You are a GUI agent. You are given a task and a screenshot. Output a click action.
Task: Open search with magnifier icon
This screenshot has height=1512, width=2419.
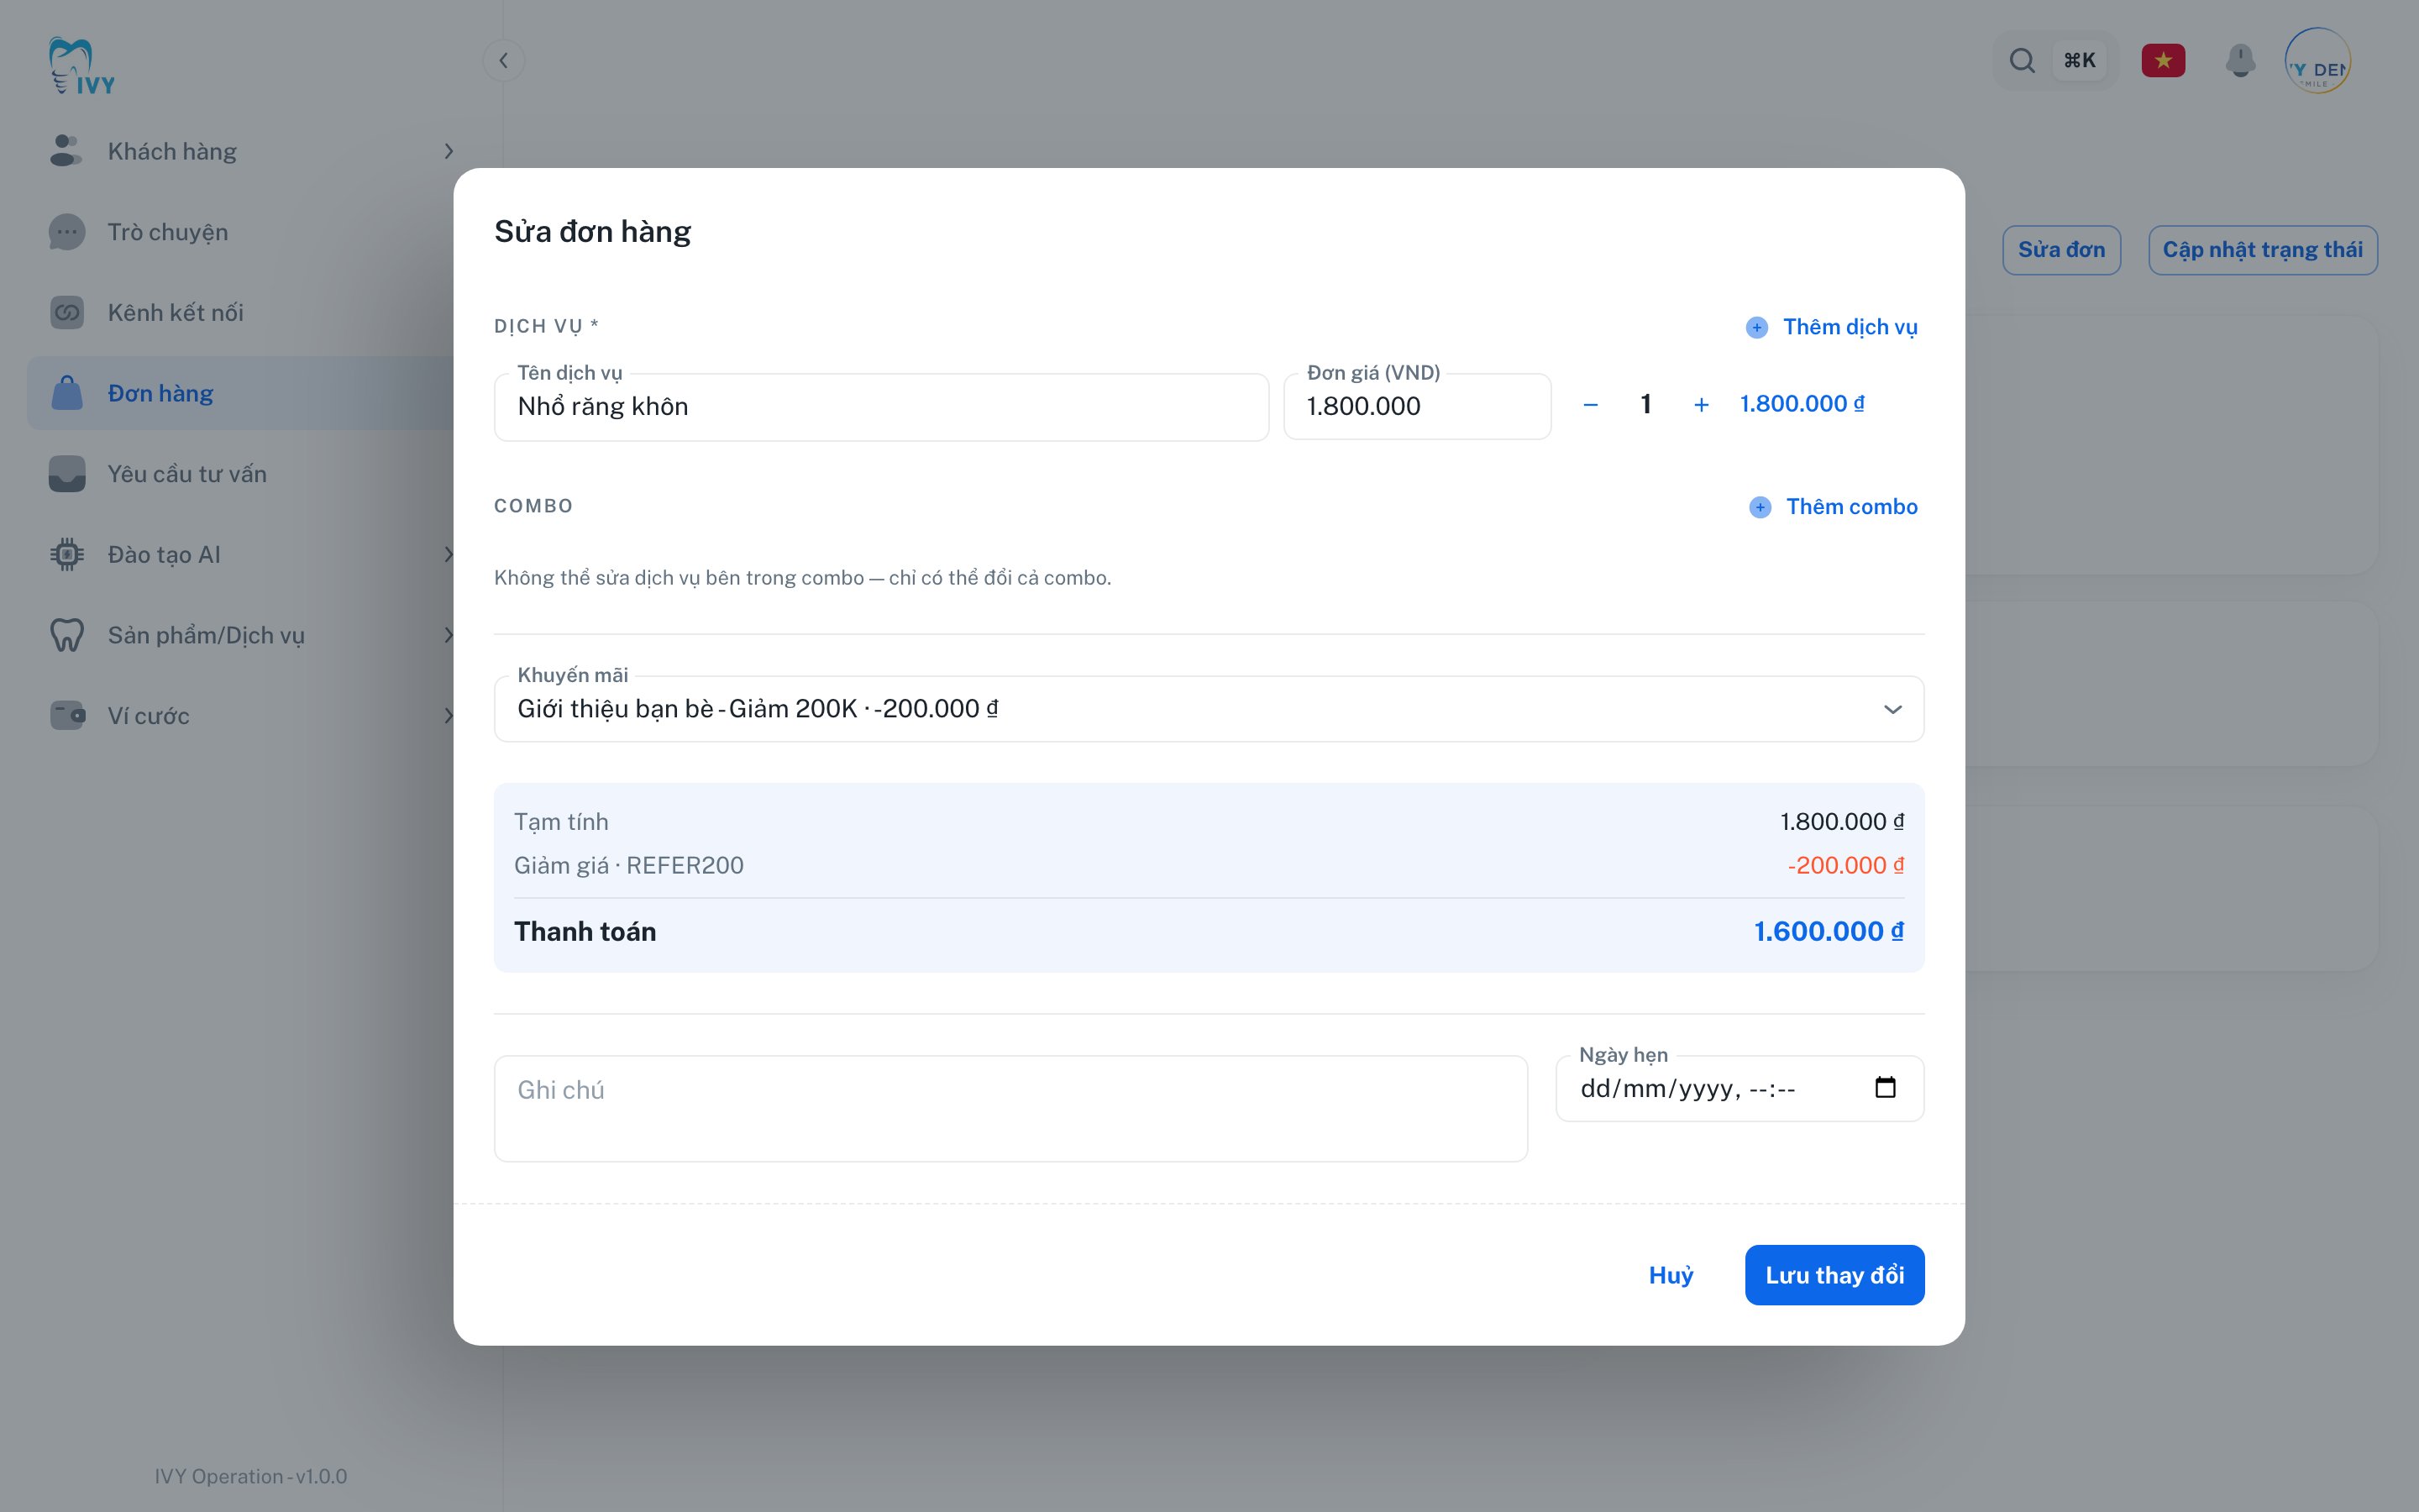(x=2023, y=61)
